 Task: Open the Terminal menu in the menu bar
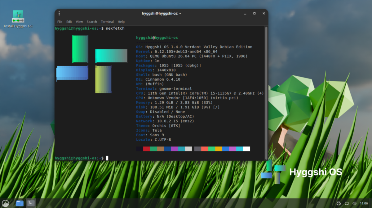pos(107,22)
